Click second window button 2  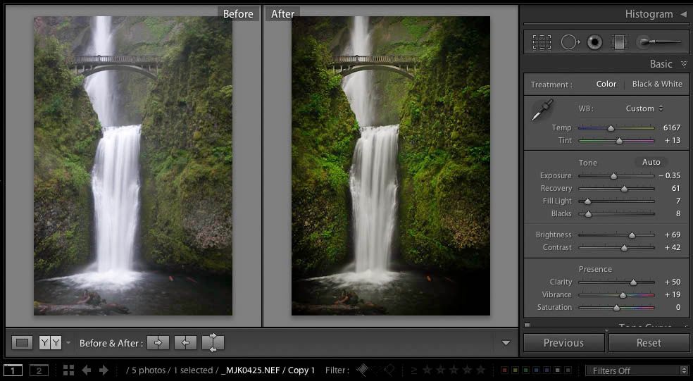pos(39,370)
